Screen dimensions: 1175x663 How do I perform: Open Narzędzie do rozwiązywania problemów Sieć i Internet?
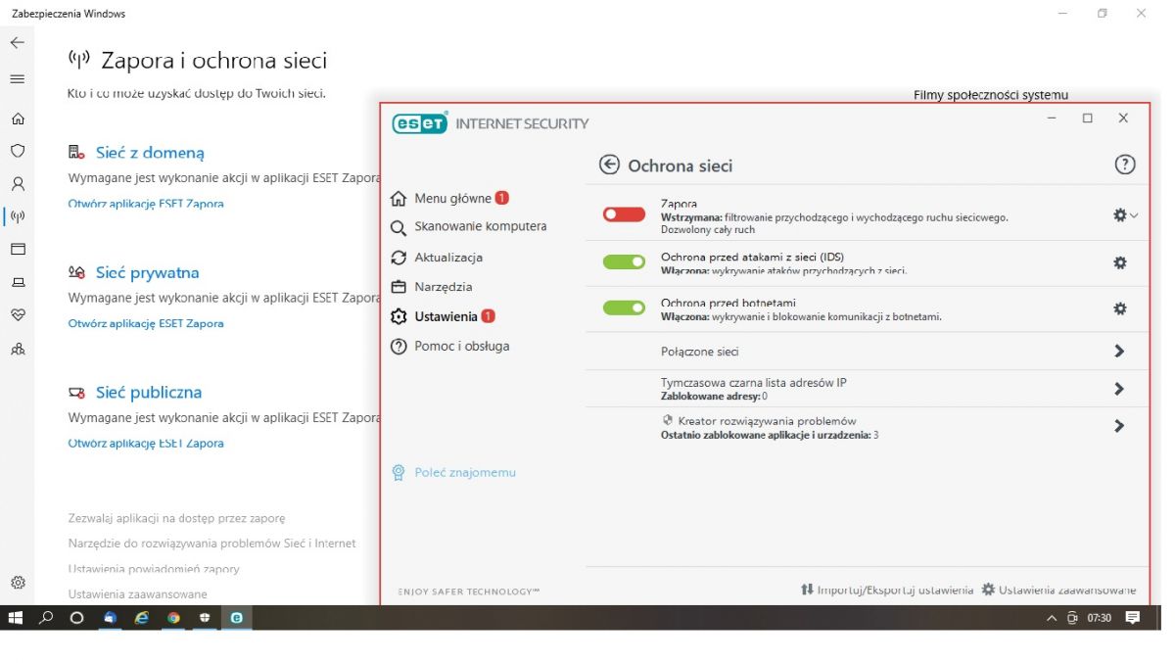click(x=211, y=543)
